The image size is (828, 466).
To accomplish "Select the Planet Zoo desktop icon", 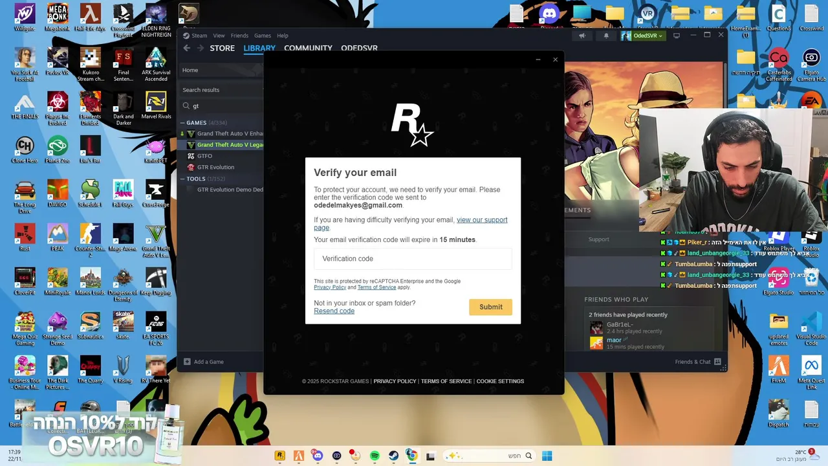I will tap(58, 150).
